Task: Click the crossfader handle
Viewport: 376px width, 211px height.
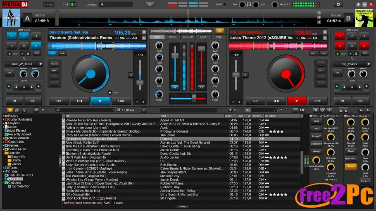Action: (x=194, y=98)
